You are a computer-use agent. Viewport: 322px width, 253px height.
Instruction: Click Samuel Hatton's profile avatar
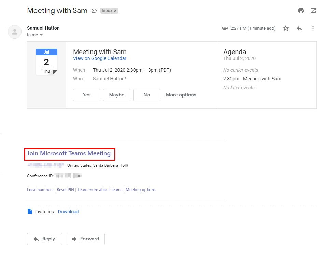point(14,32)
